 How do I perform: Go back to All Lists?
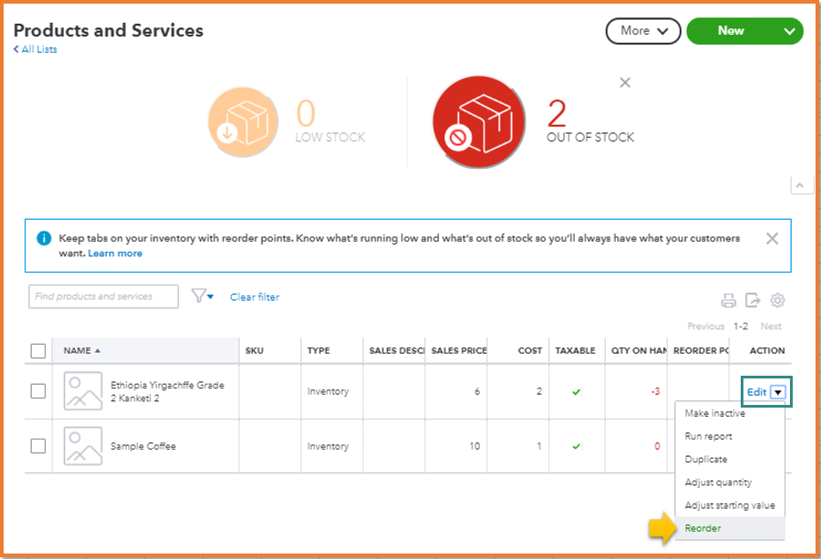(36, 49)
